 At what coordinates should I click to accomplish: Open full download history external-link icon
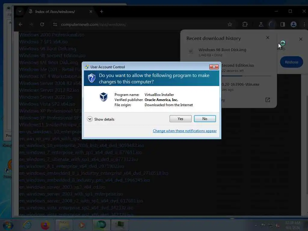[x=267, y=100]
